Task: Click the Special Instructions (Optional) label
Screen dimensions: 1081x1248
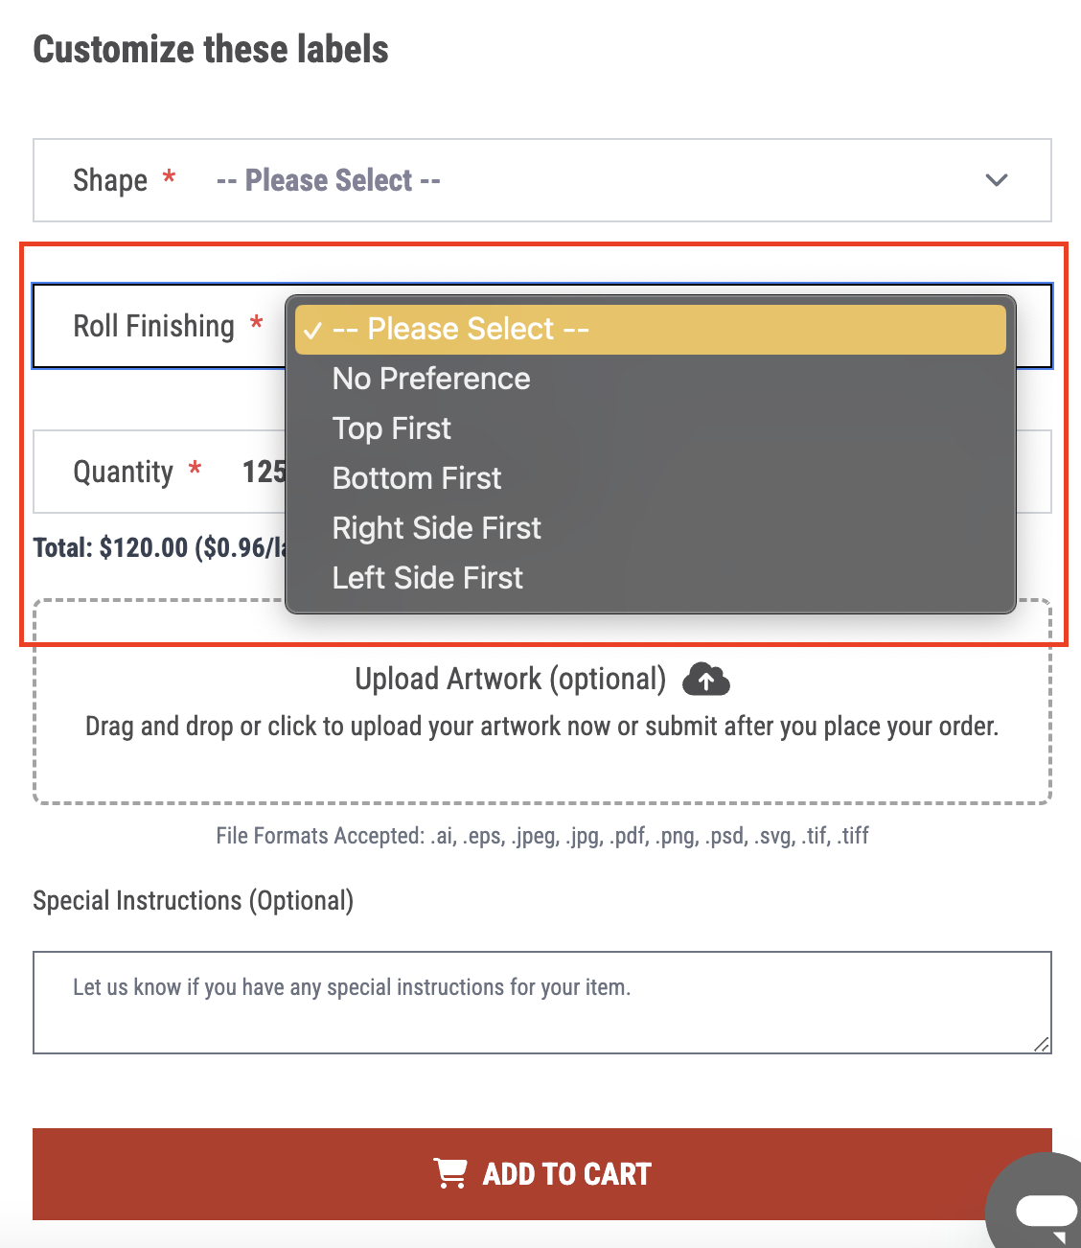Action: click(194, 901)
